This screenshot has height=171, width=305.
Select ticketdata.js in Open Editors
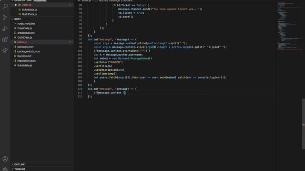pyautogui.click(x=30, y=9)
